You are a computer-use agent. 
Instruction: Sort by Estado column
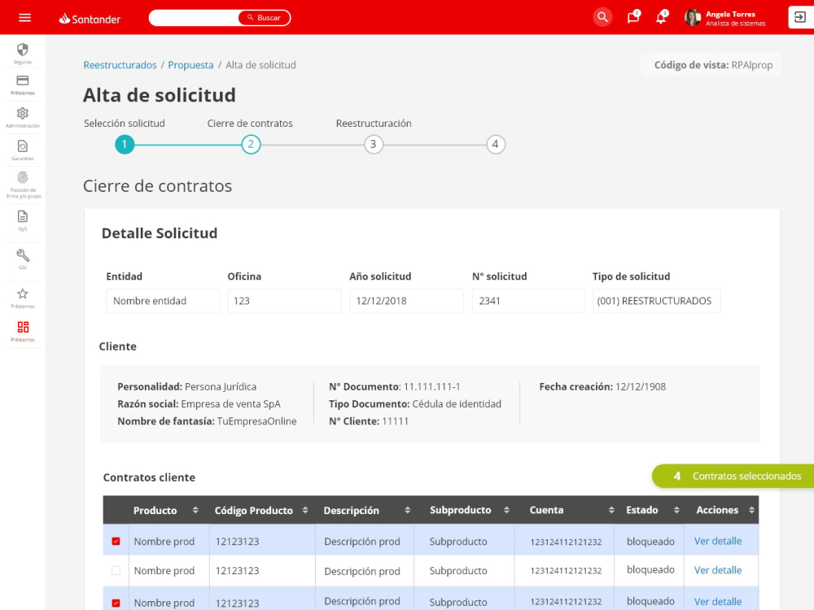point(676,511)
